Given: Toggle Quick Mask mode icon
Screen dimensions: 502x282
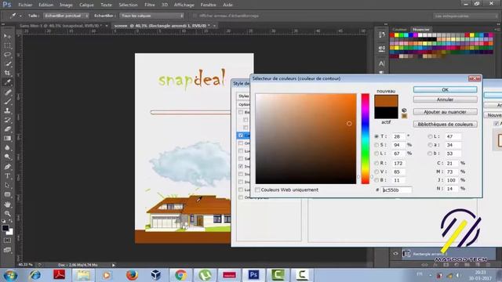Looking at the screenshot, I should coord(7,240).
